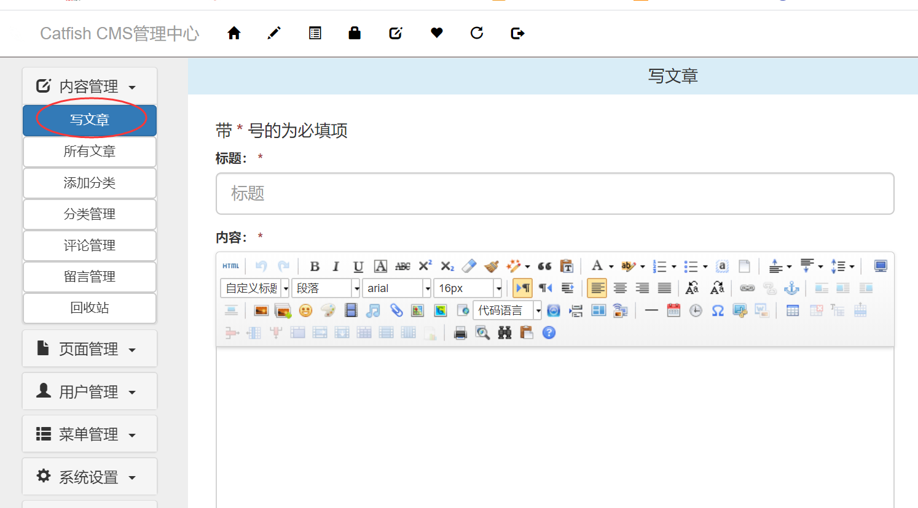Click the HTML source view icon
Viewport: 918px width, 508px height.
(x=230, y=266)
